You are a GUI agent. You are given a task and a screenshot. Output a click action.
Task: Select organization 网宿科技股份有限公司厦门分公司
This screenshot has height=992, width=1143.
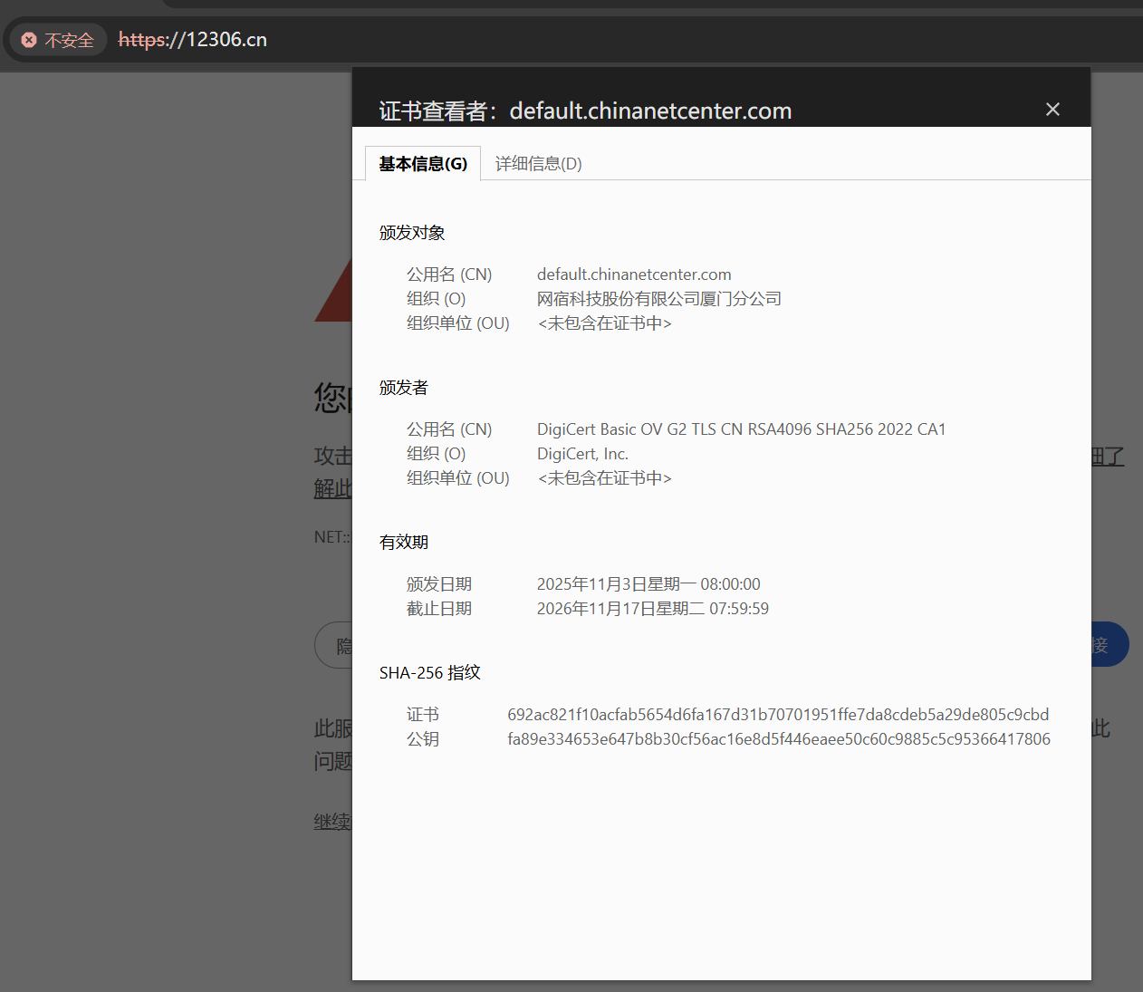[659, 299]
